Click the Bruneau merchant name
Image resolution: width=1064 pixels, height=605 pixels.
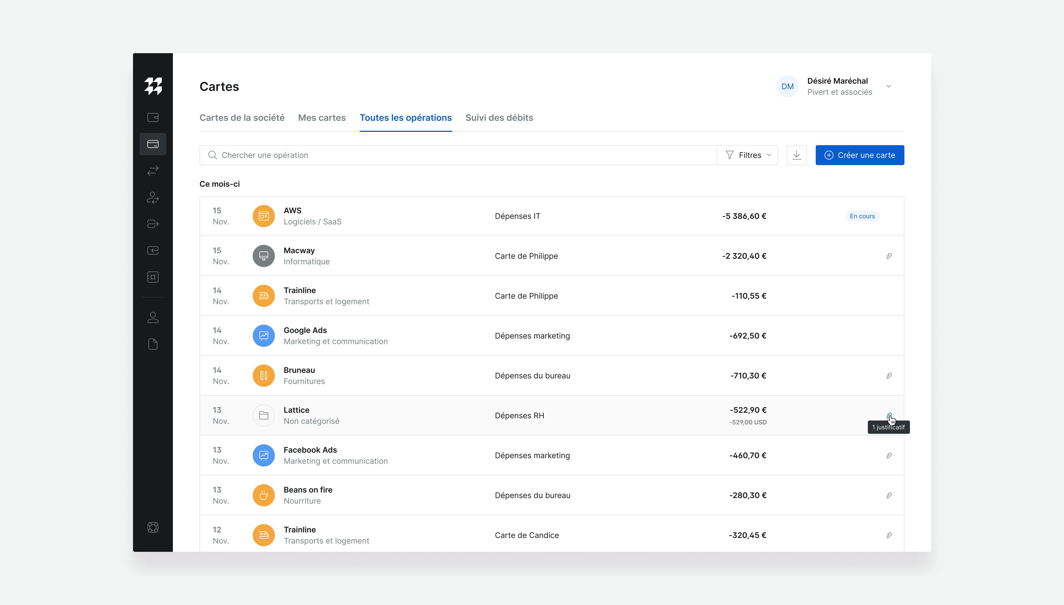click(299, 370)
